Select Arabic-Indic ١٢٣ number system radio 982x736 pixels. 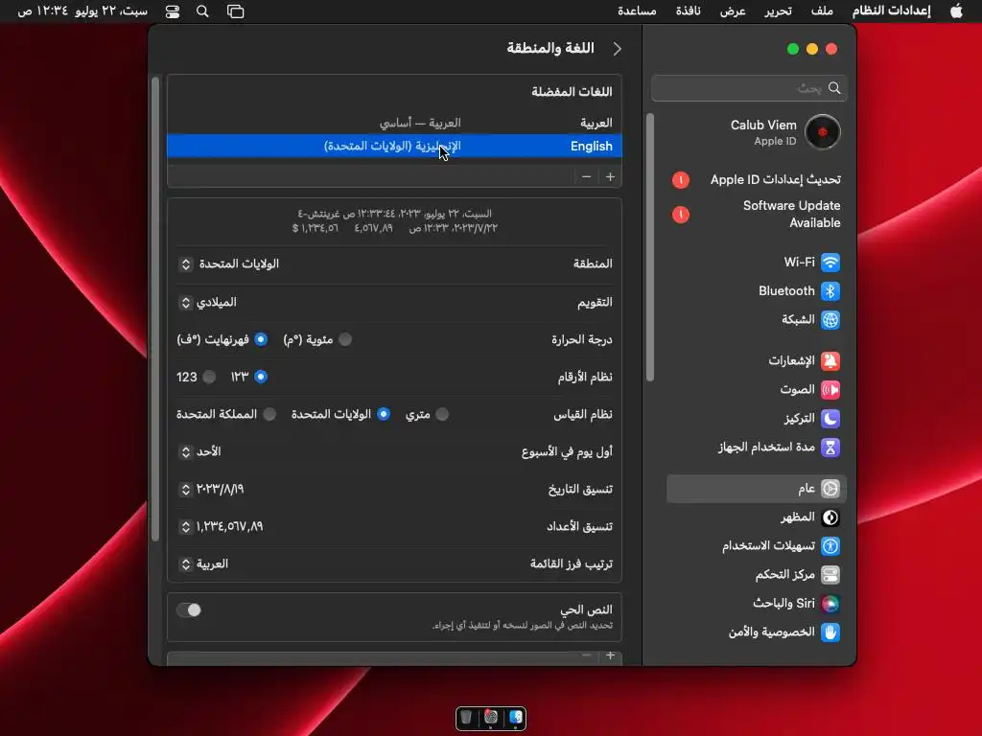point(261,377)
